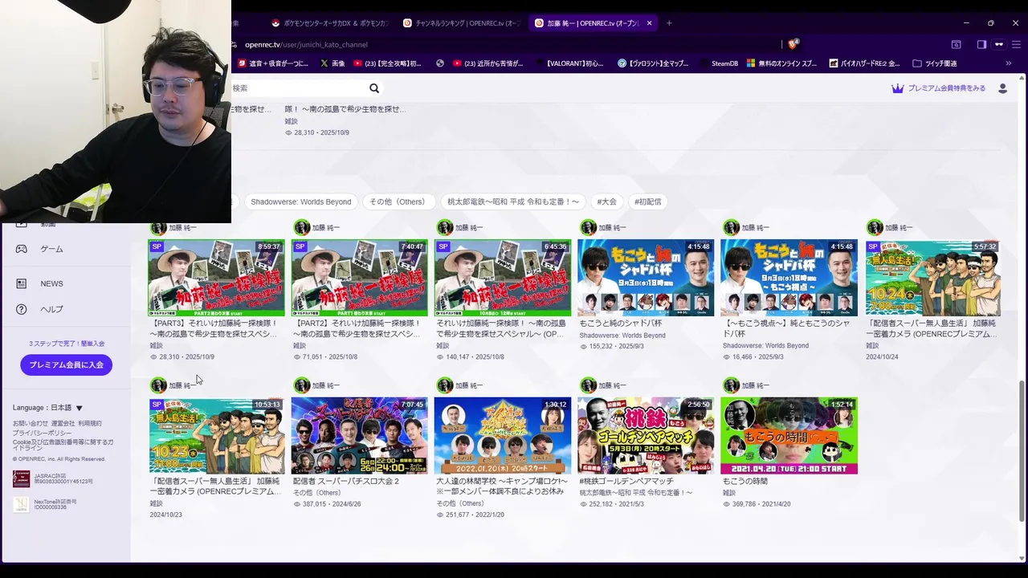The height and width of the screenshot is (578, 1028).
Task: Open the 無料のオンライン スプ bookmark
Action: (781, 63)
